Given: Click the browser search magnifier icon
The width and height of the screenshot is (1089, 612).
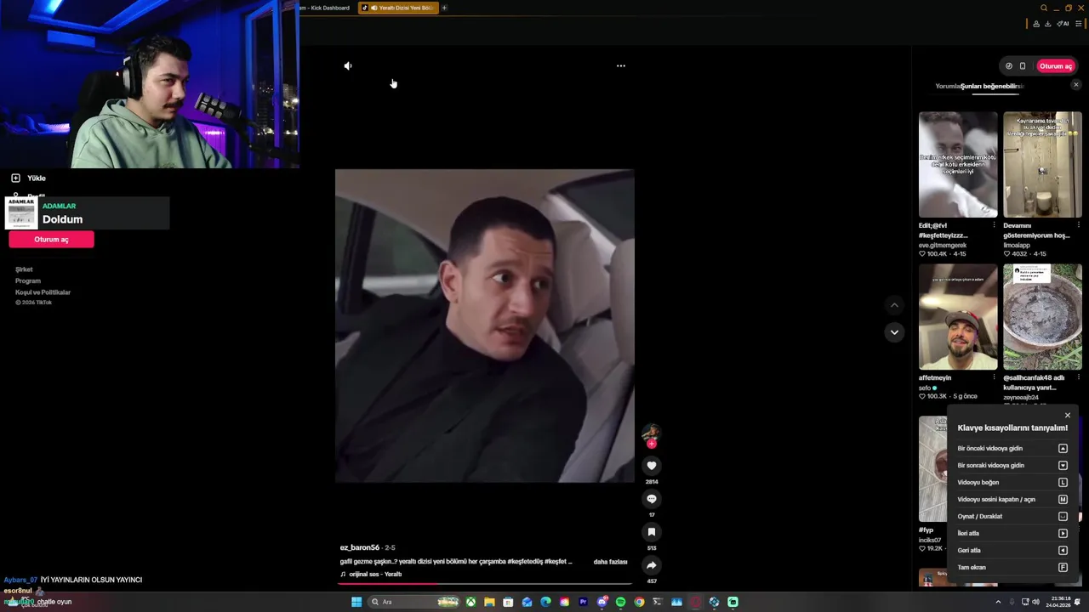Looking at the screenshot, I should tap(1044, 8).
